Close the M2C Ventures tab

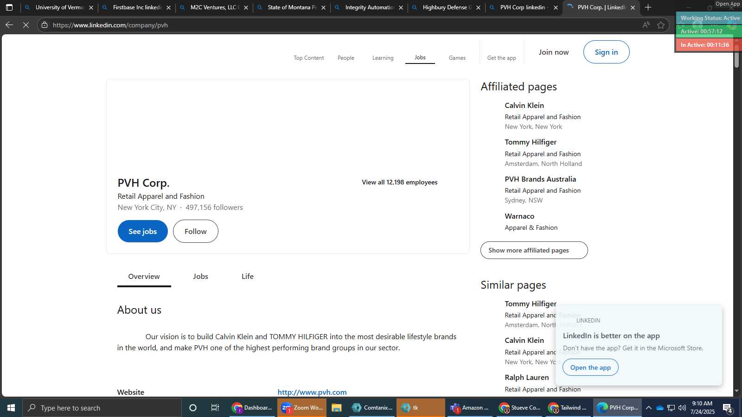246,7
